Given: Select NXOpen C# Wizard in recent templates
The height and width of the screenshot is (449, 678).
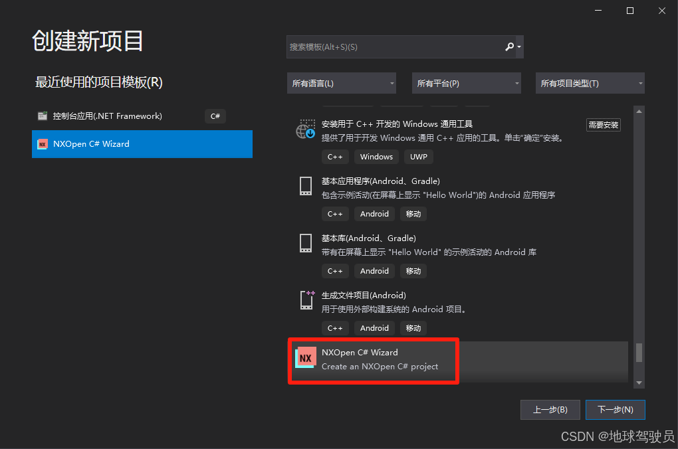Looking at the screenshot, I should (x=142, y=144).
